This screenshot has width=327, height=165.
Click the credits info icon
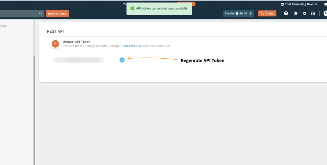pyautogui.click(x=237, y=13)
